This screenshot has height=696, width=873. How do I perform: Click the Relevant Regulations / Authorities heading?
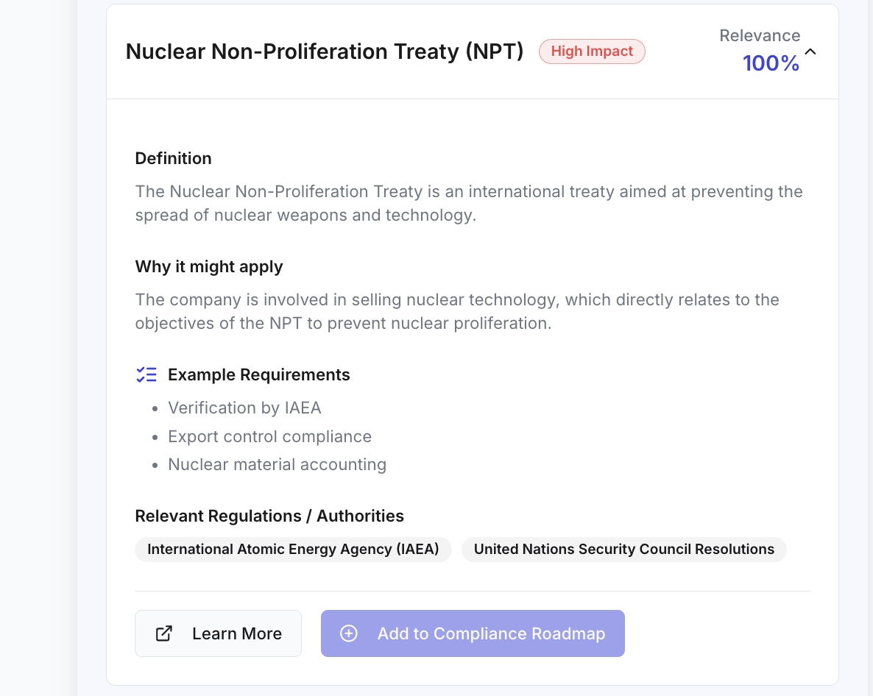[x=269, y=516]
